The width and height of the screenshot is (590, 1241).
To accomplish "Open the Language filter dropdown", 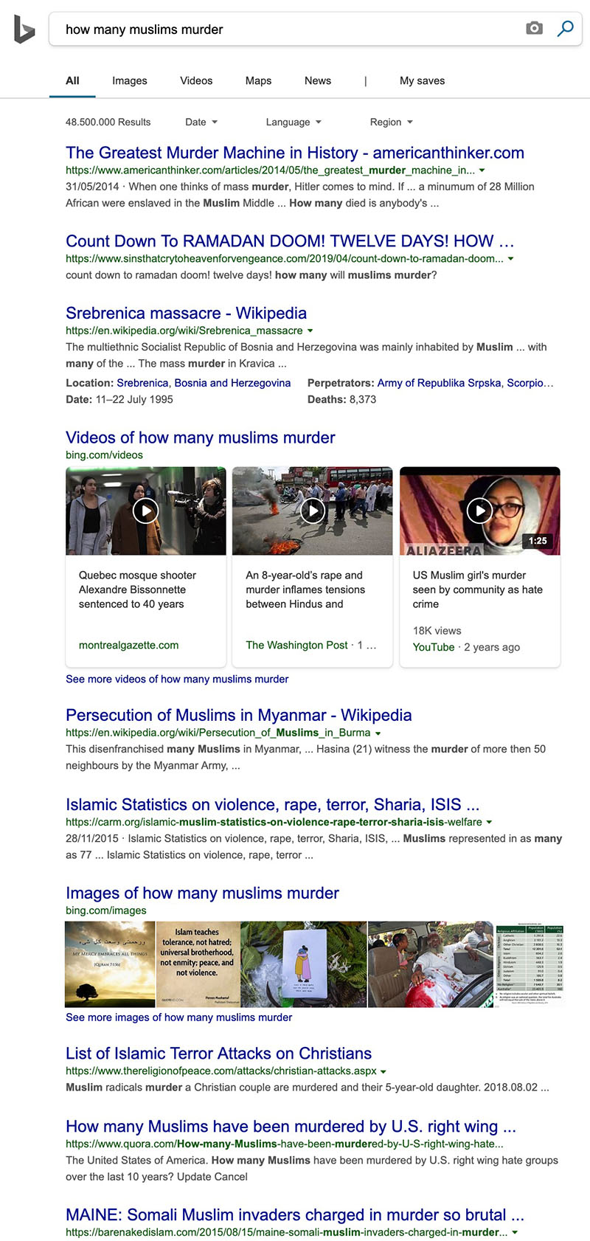I will tap(294, 122).
